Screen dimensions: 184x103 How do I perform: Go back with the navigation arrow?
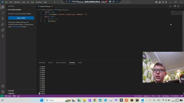coord(55,2)
